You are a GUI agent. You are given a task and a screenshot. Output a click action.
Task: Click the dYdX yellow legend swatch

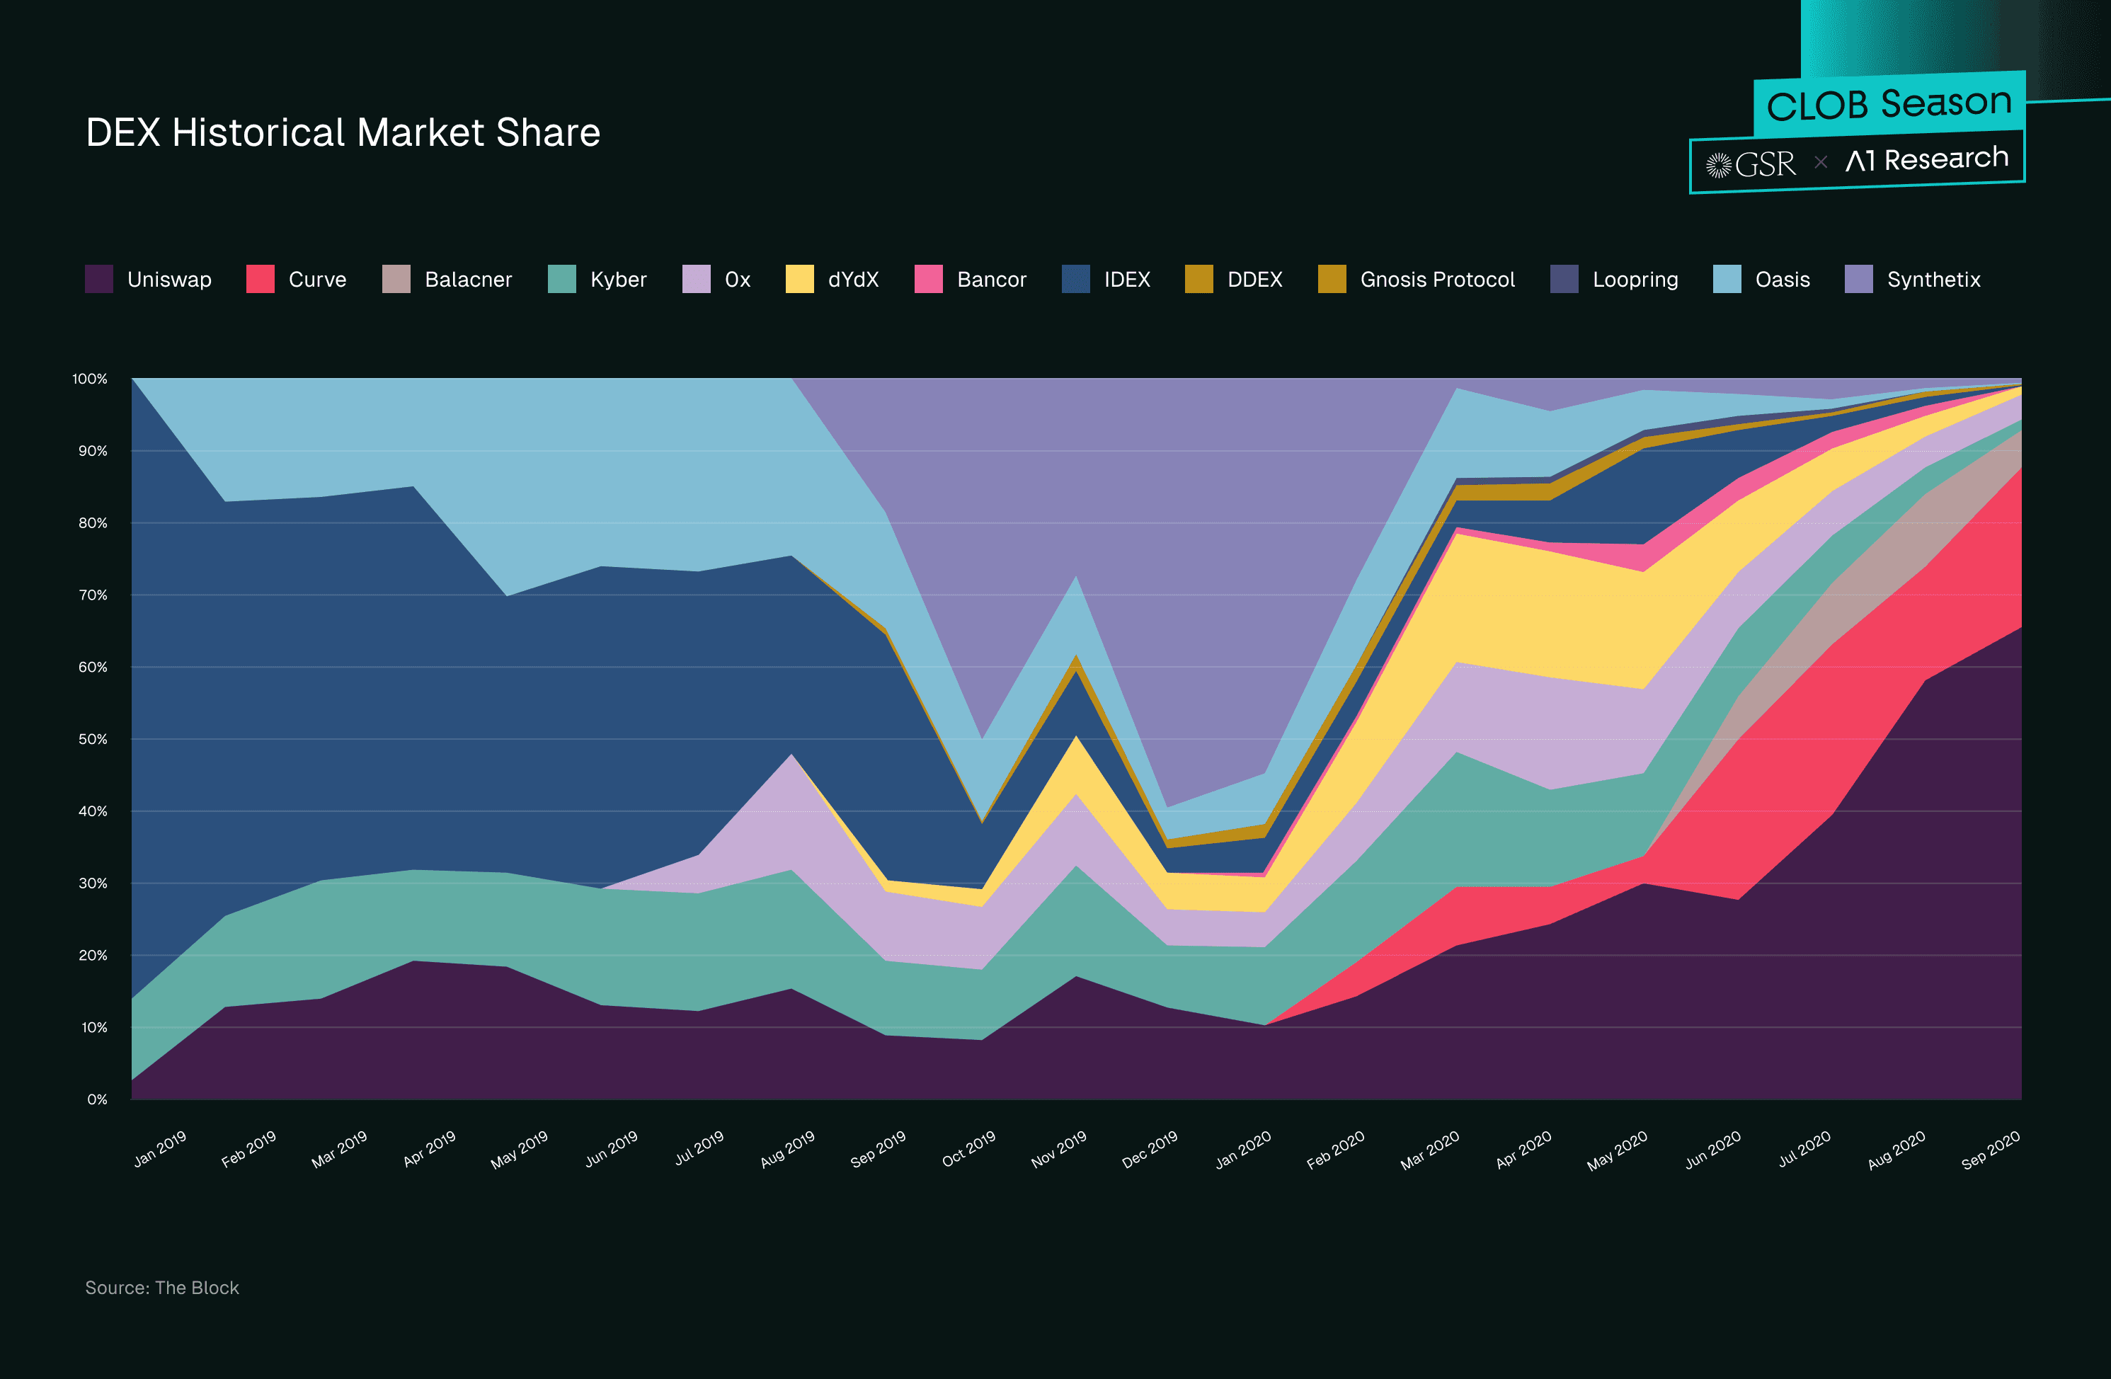point(800,278)
